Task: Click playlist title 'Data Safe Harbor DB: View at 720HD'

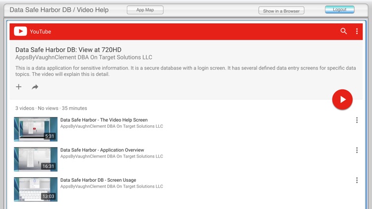Action: coord(68,50)
